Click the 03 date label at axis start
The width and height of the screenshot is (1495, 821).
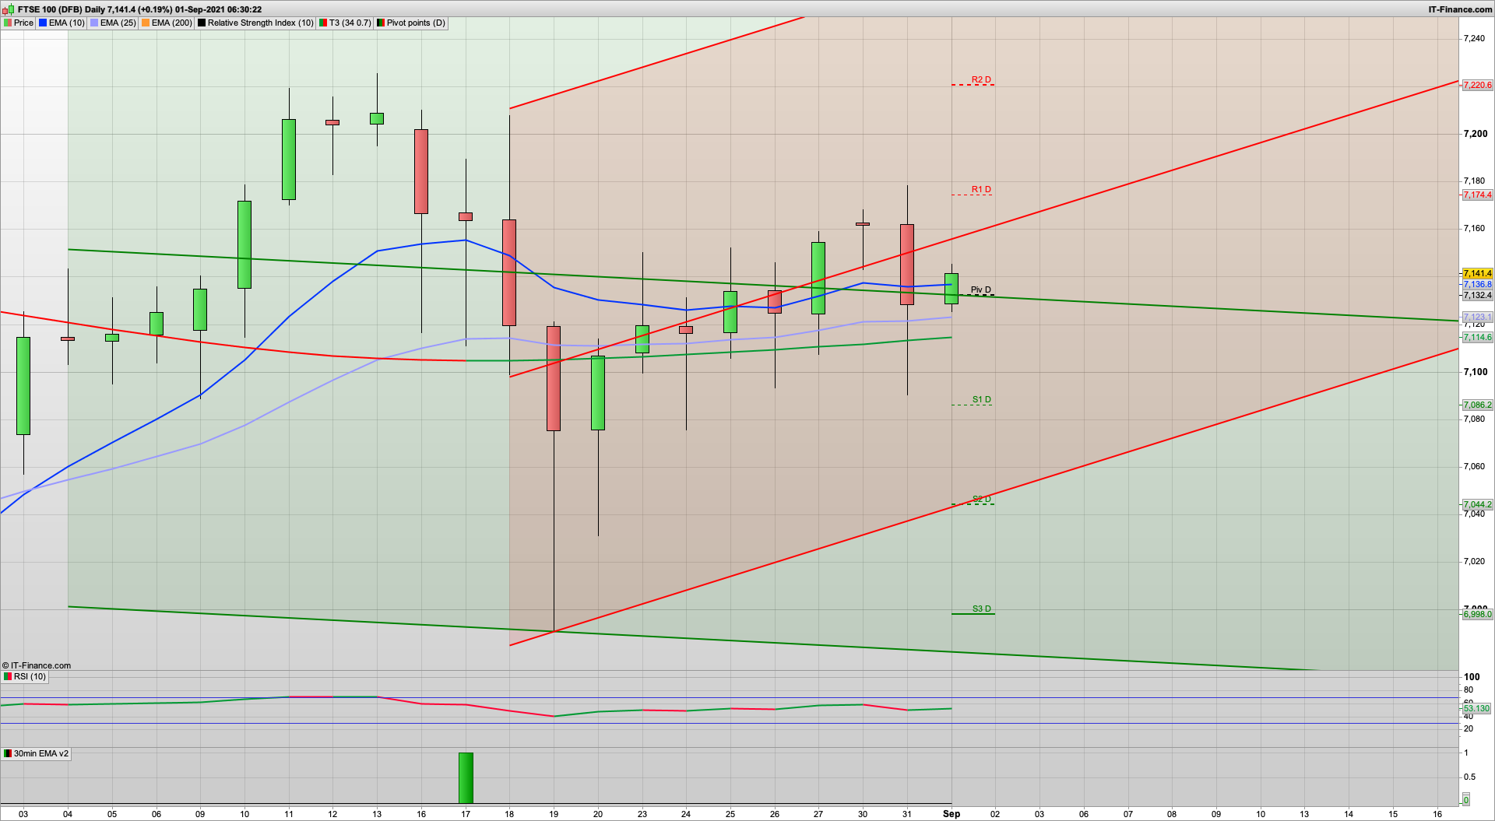pyautogui.click(x=23, y=814)
